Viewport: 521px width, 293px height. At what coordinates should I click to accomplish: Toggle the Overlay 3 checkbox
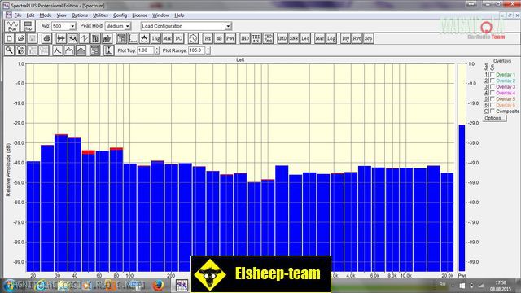coord(493,87)
